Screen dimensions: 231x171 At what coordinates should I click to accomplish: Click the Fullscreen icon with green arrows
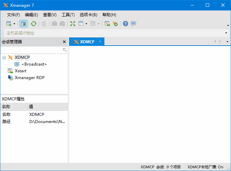point(73,24)
